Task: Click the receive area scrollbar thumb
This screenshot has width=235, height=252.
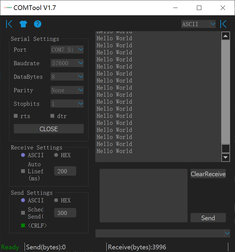Action: (x=225, y=148)
